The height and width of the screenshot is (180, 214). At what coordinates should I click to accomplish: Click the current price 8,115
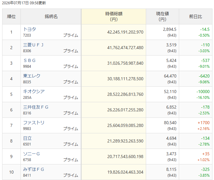click(x=171, y=169)
